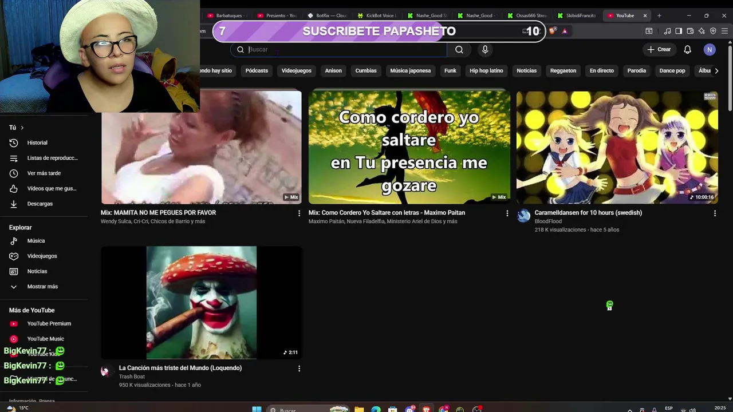Select the Hip hop latino chip
The height and width of the screenshot is (412, 733).
point(486,71)
